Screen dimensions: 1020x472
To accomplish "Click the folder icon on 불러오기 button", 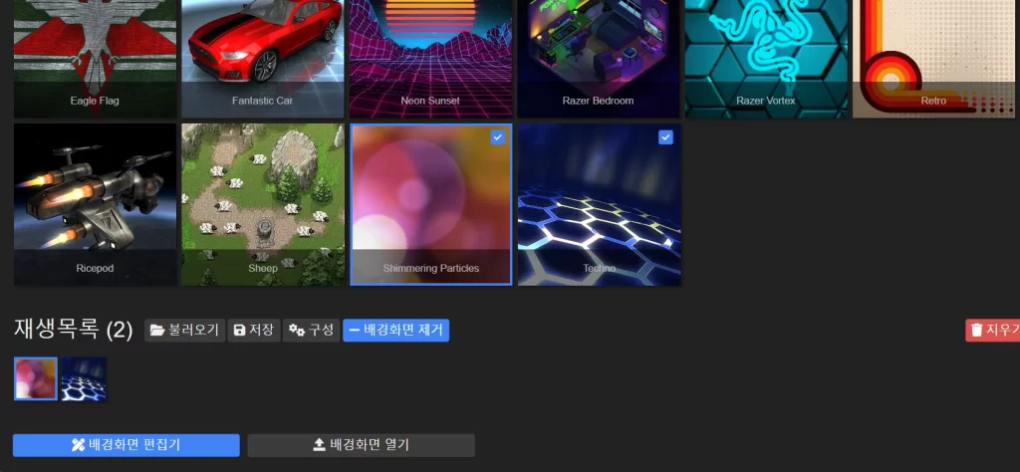I will tap(157, 331).
